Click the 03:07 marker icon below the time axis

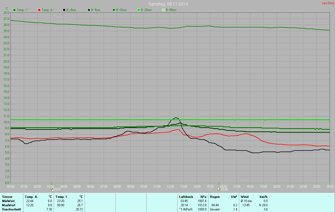click(x=52, y=189)
